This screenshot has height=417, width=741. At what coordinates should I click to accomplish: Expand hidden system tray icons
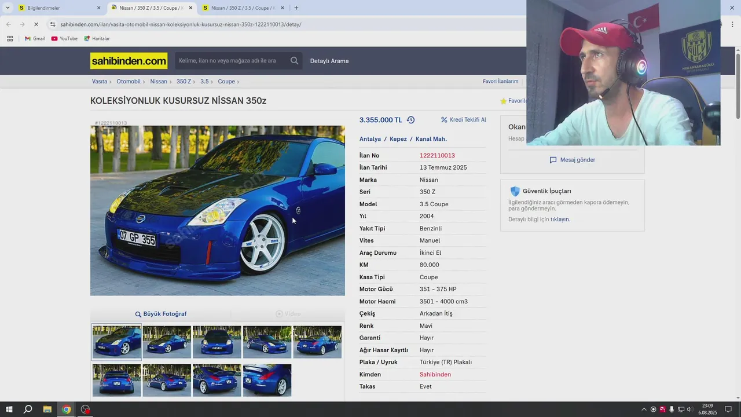[644, 409]
